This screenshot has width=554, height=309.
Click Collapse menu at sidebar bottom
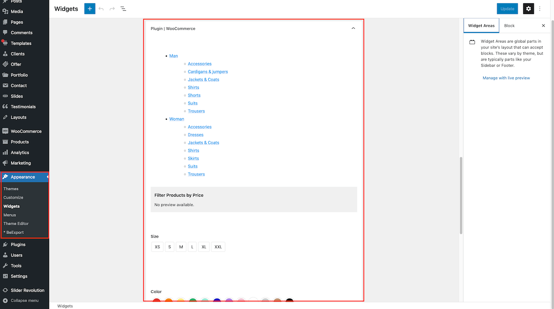pyautogui.click(x=25, y=301)
